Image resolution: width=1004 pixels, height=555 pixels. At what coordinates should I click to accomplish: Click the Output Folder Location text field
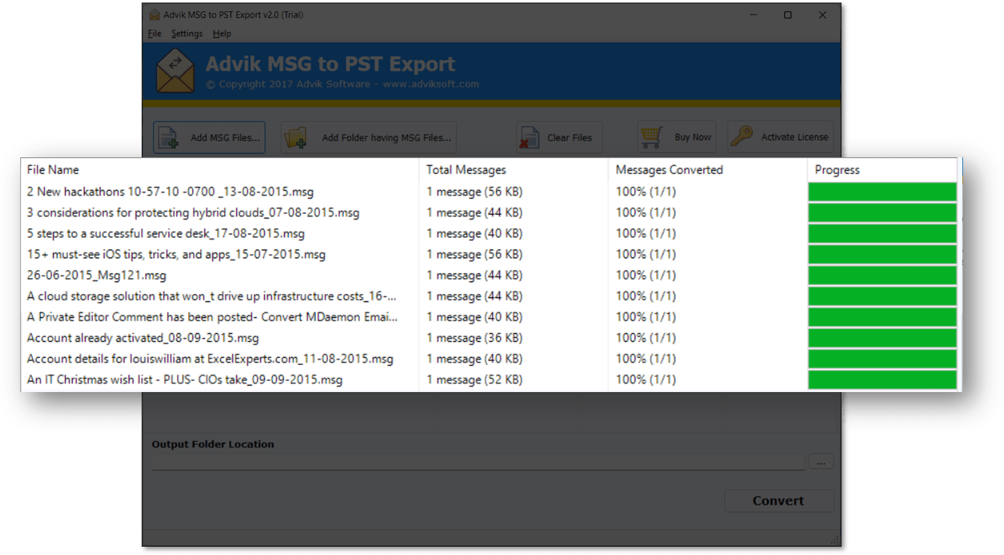pos(478,462)
